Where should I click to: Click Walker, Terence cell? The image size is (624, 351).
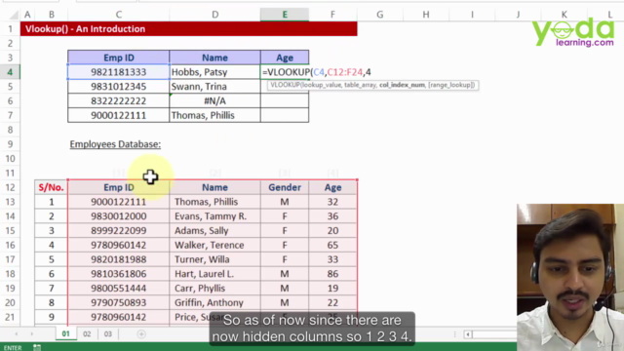(x=214, y=245)
